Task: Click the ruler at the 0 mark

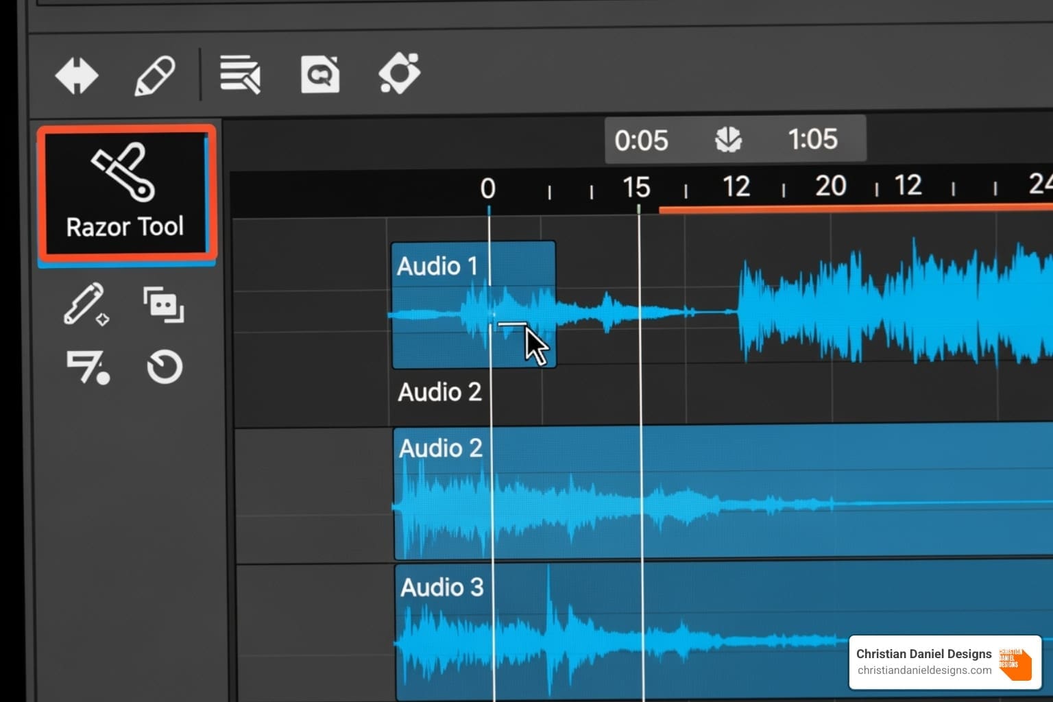Action: click(487, 189)
